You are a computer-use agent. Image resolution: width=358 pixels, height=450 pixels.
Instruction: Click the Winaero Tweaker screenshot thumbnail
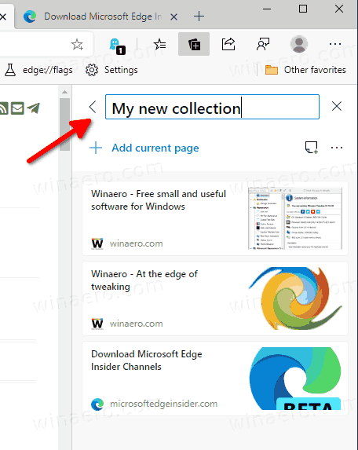[x=295, y=218]
